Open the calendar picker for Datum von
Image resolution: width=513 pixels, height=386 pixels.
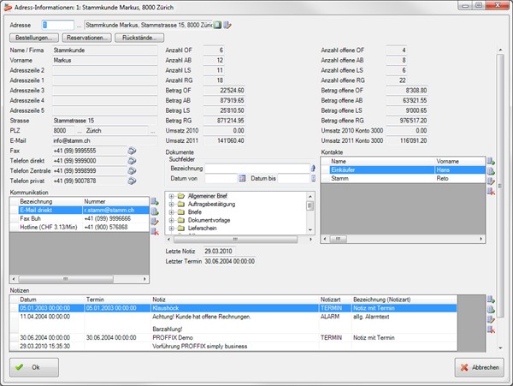[243, 178]
